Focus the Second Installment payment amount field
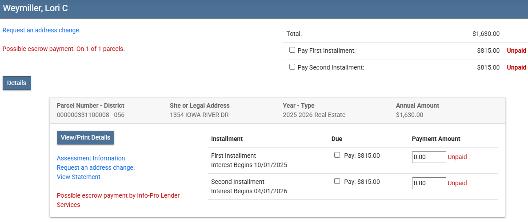The image size is (528, 222). coord(428,183)
